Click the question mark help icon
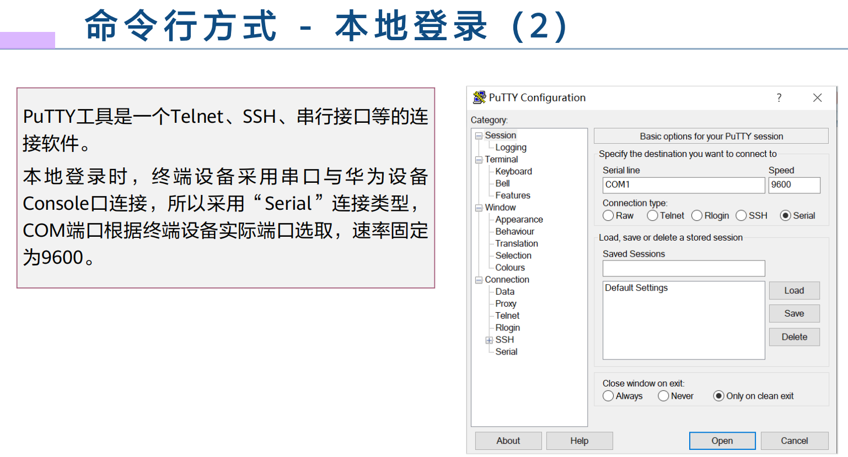Image resolution: width=848 pixels, height=457 pixels. [x=779, y=97]
